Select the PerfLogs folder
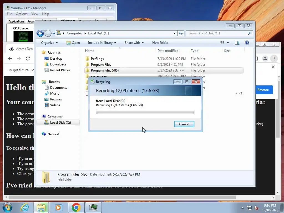This screenshot has height=213, width=284. pyautogui.click(x=97, y=59)
